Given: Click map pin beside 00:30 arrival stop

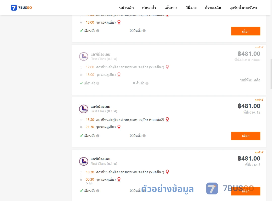Looking at the screenshot, I should pos(119,179).
